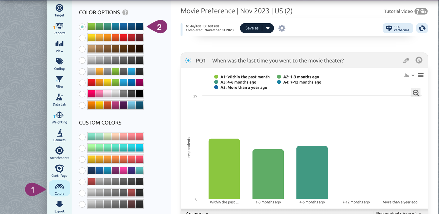
Task: Expand the Save as dropdown arrow
Action: point(268,28)
